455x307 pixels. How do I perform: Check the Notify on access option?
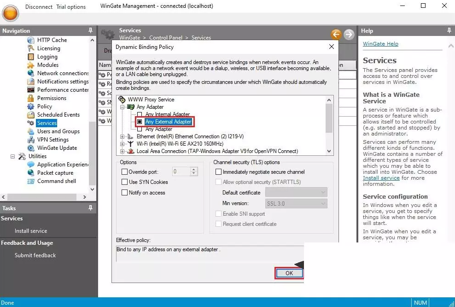tap(124, 193)
